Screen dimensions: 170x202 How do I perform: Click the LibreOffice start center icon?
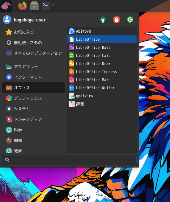click(72, 39)
